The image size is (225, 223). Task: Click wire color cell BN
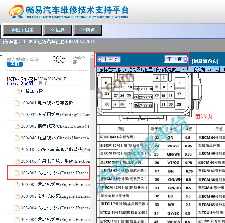click(171, 171)
